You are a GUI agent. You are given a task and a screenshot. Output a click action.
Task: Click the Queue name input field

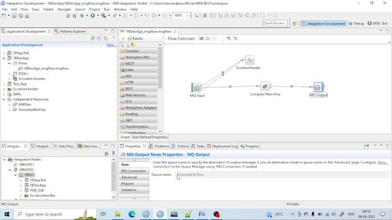click(282, 175)
